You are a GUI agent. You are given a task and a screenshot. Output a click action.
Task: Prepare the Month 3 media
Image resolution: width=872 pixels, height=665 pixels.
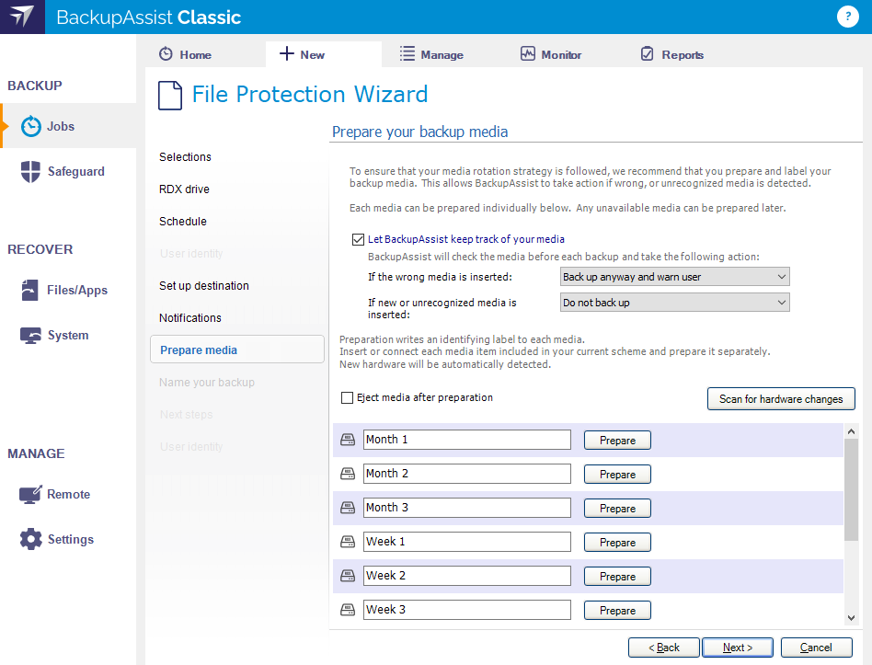click(x=617, y=509)
